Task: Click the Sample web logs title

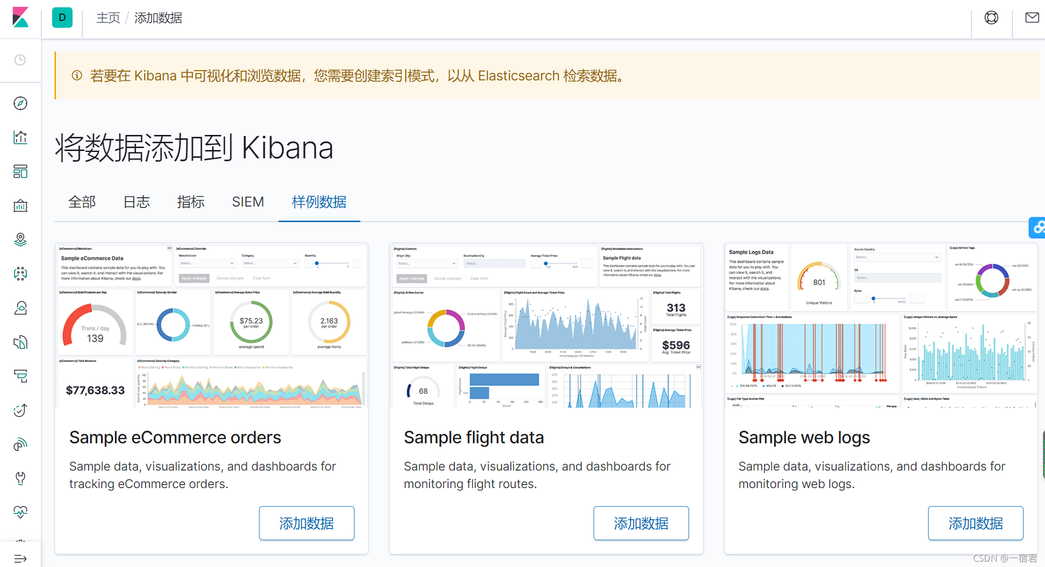Action: [x=804, y=437]
